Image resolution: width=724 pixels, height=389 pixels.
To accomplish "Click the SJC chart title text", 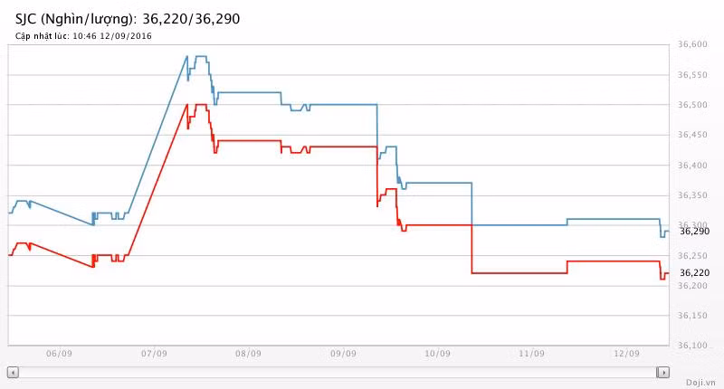I will coord(128,18).
